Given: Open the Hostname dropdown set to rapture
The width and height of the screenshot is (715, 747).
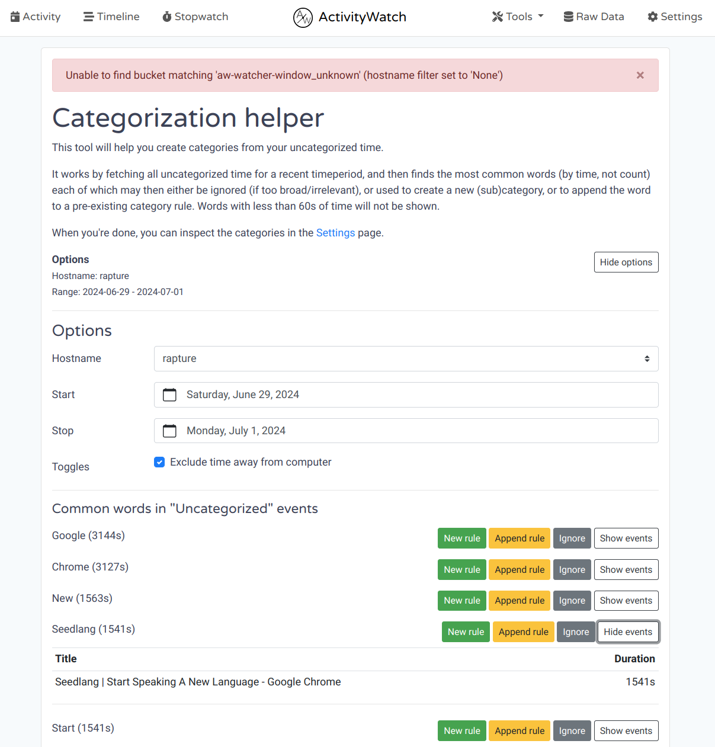Looking at the screenshot, I should click(406, 359).
